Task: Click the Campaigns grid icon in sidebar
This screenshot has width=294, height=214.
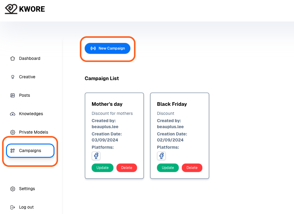Action: coord(13,151)
